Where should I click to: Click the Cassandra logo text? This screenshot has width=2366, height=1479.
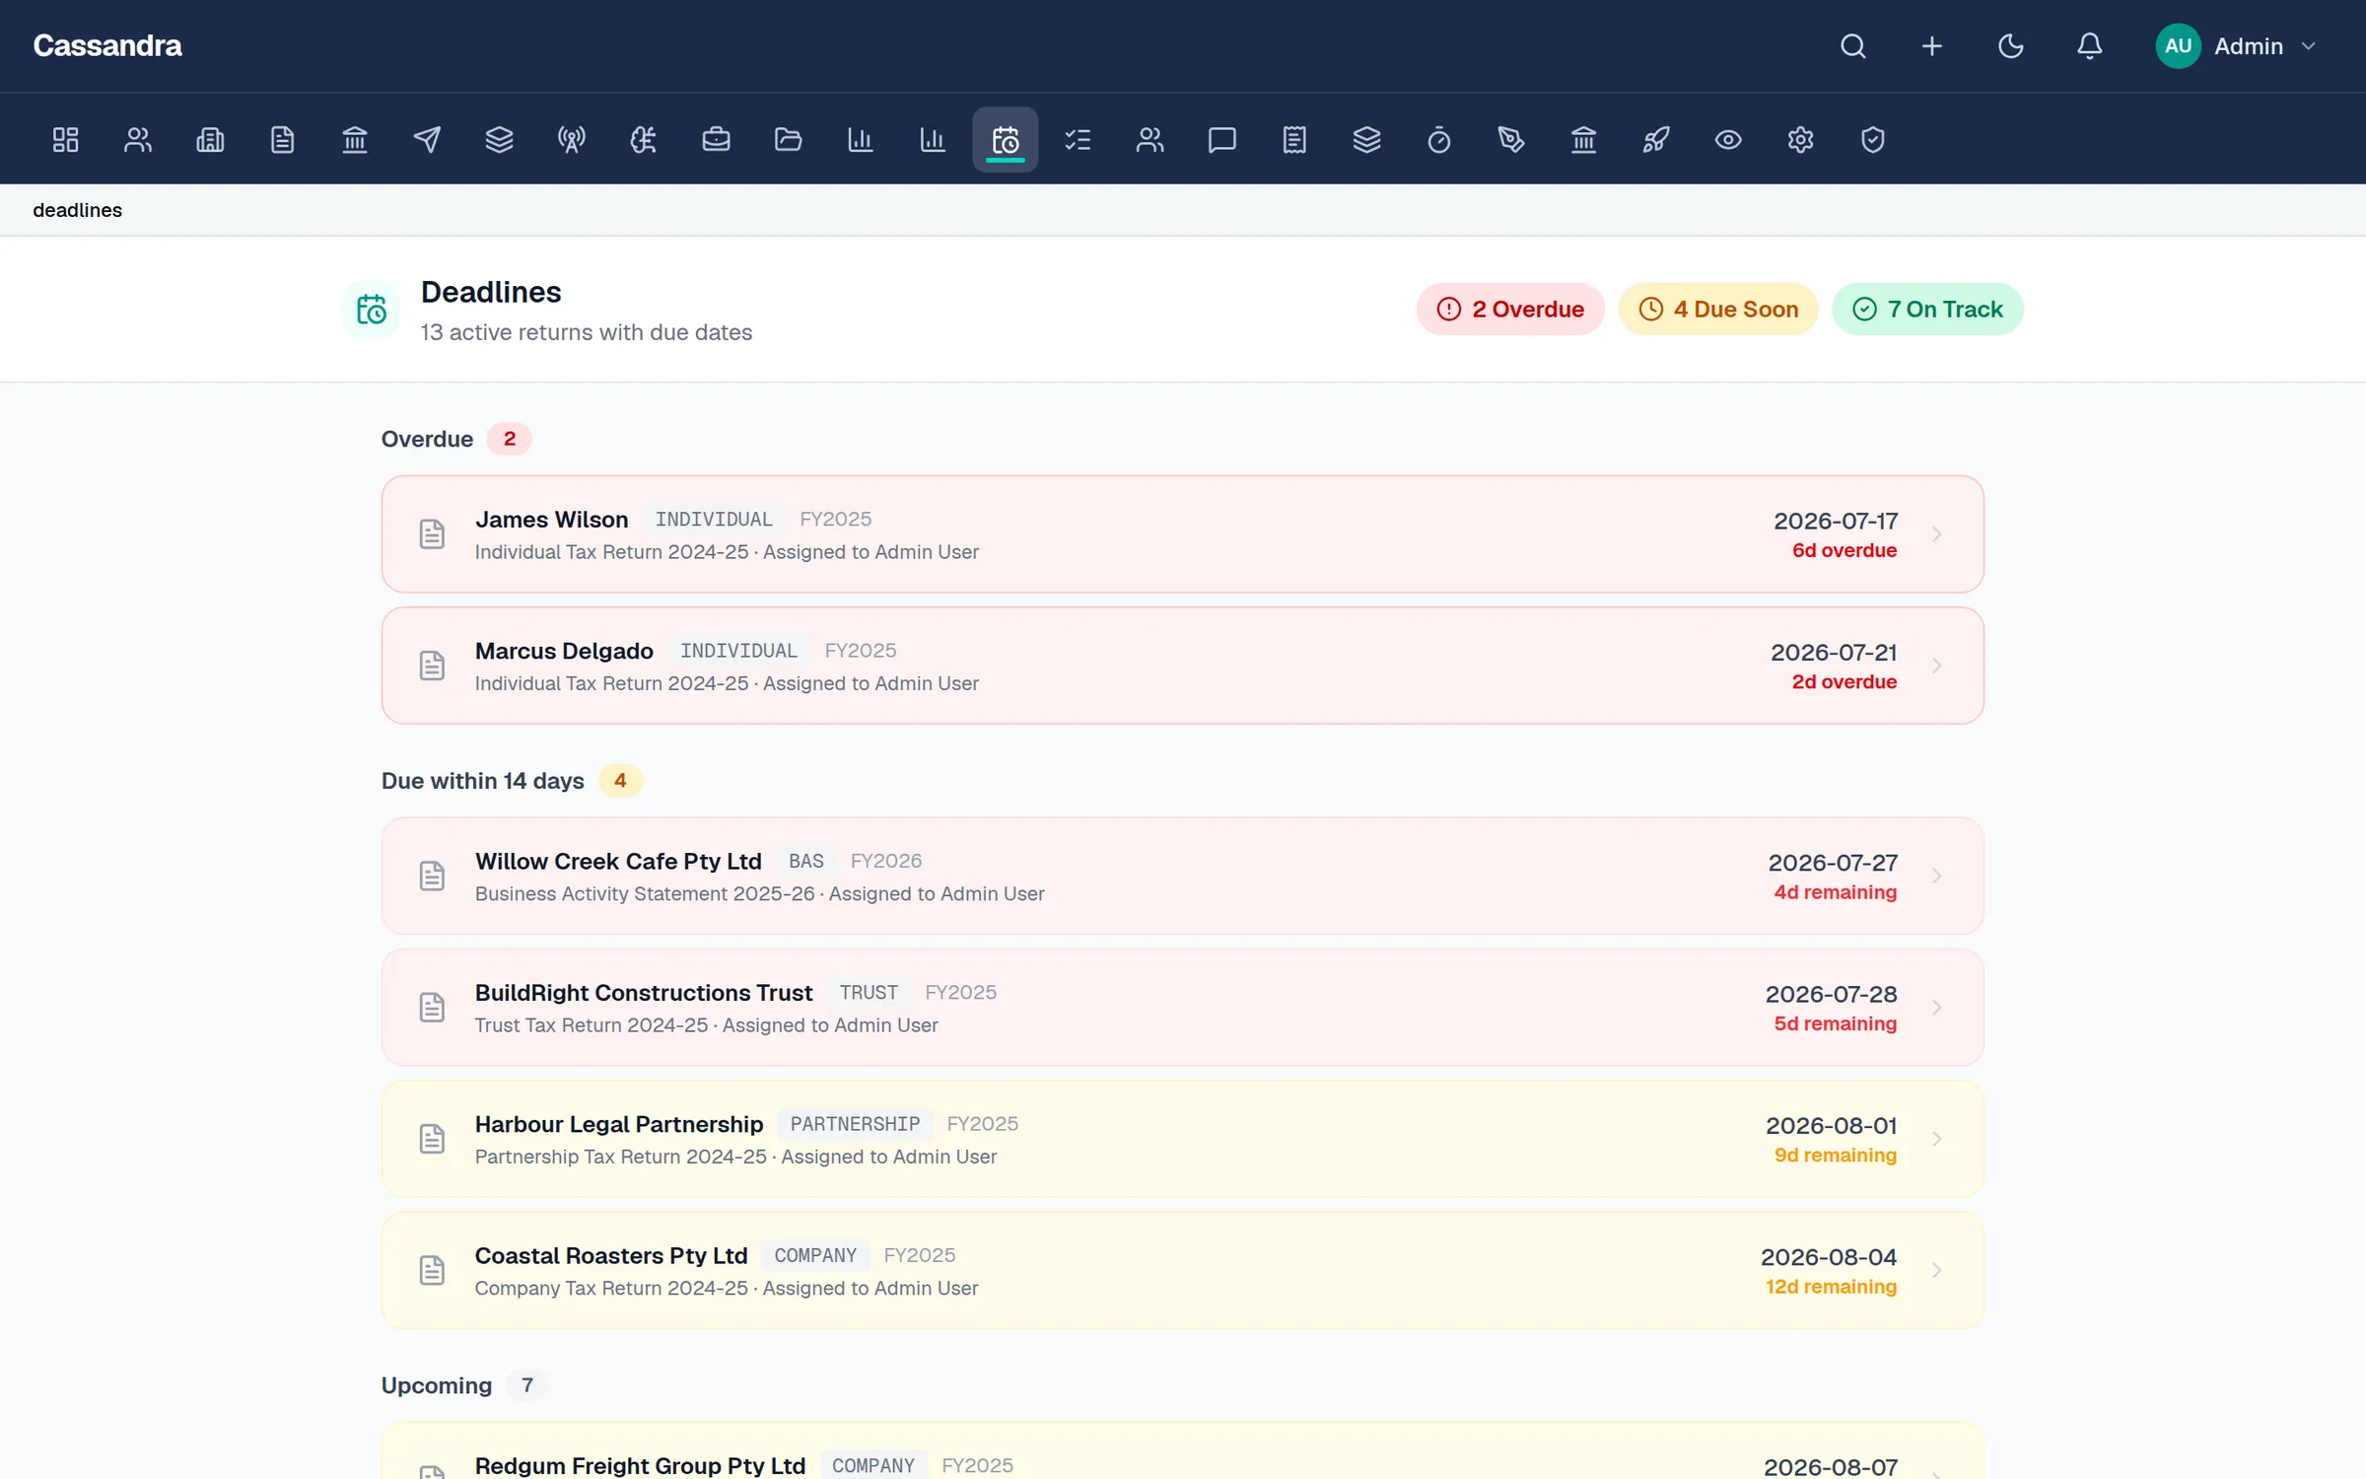[x=107, y=45]
